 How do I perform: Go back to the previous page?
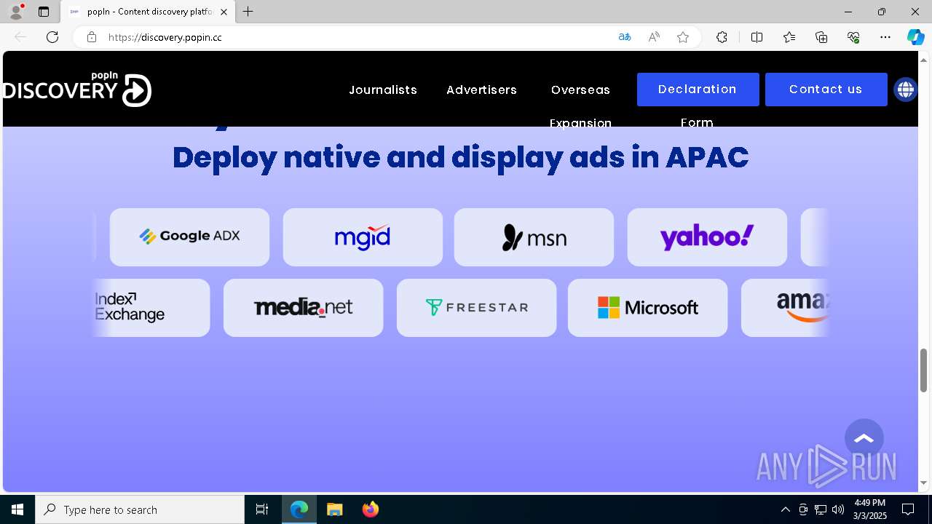tap(20, 37)
